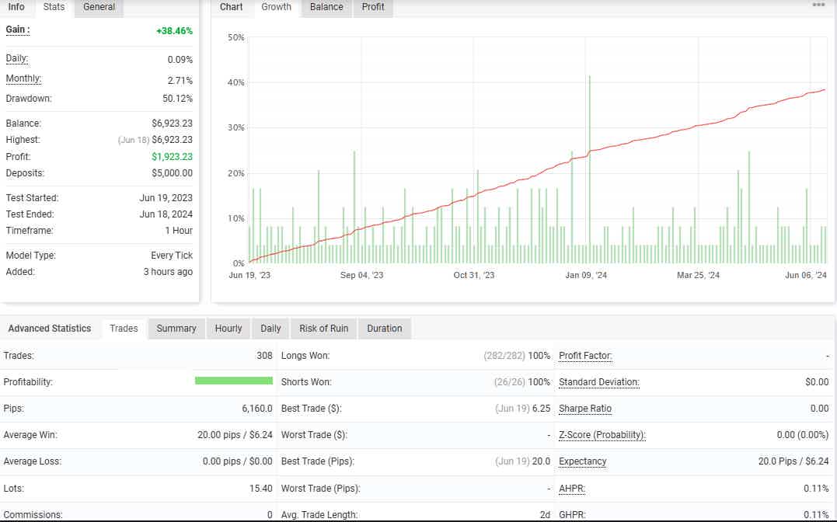
Task: Click the Daily label link
Action: [16, 59]
